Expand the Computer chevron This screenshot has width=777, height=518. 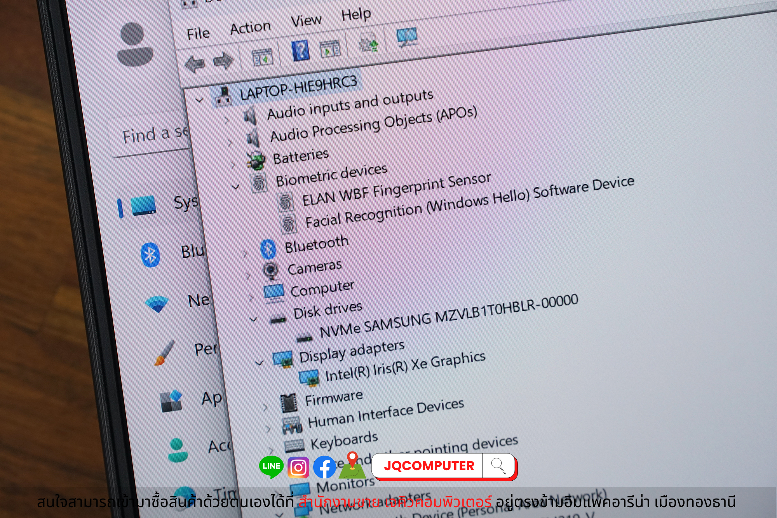(x=251, y=298)
